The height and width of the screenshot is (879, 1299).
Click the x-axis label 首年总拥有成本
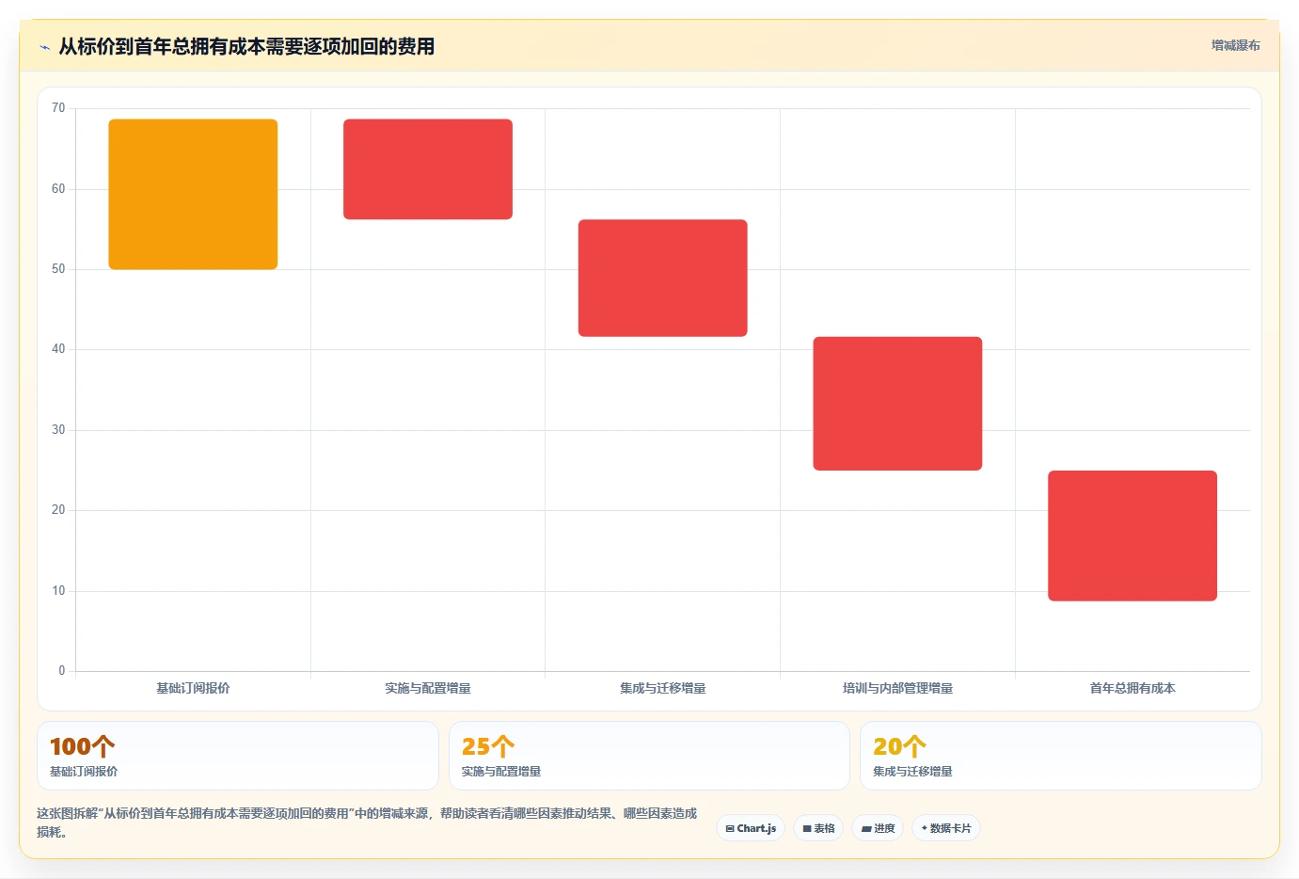pos(1133,688)
